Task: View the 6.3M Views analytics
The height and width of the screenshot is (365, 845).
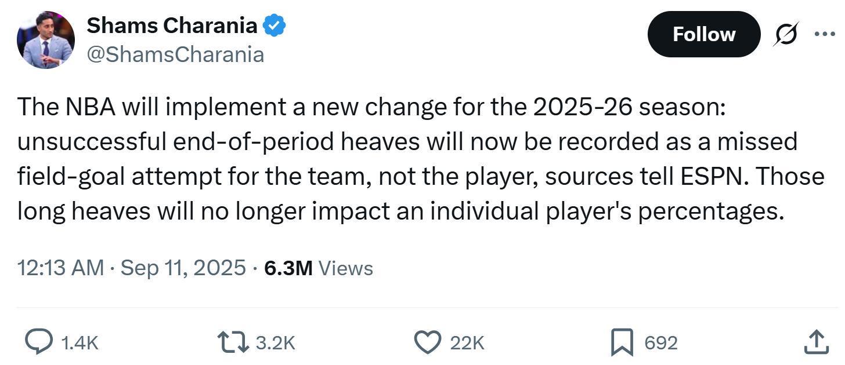Action: coord(318,268)
